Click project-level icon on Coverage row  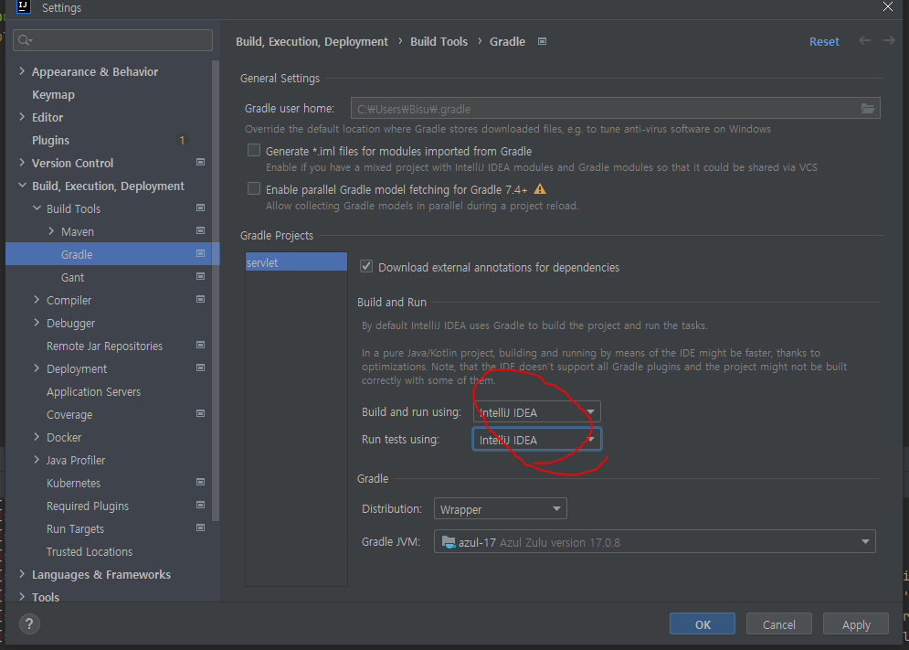(x=201, y=413)
